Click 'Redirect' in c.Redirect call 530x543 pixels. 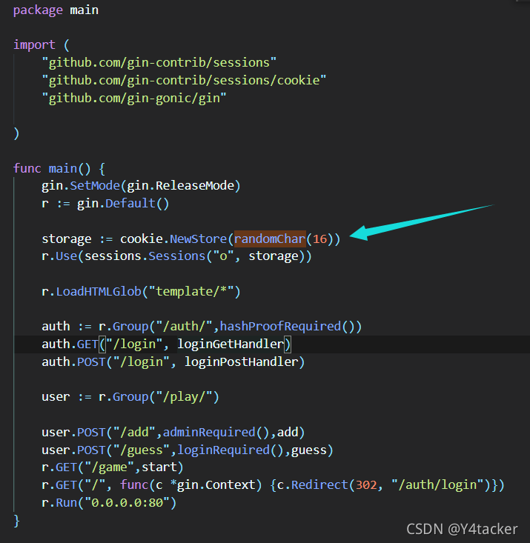point(319,485)
